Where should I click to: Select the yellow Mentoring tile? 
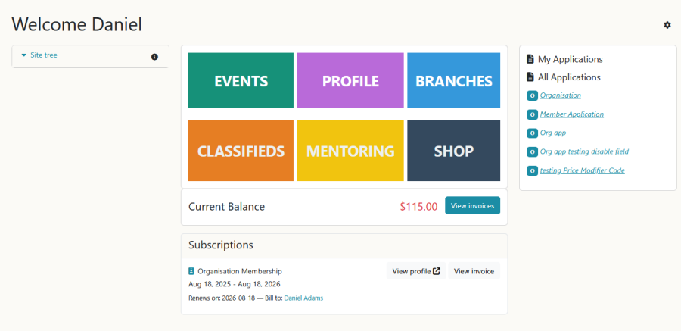pyautogui.click(x=350, y=151)
